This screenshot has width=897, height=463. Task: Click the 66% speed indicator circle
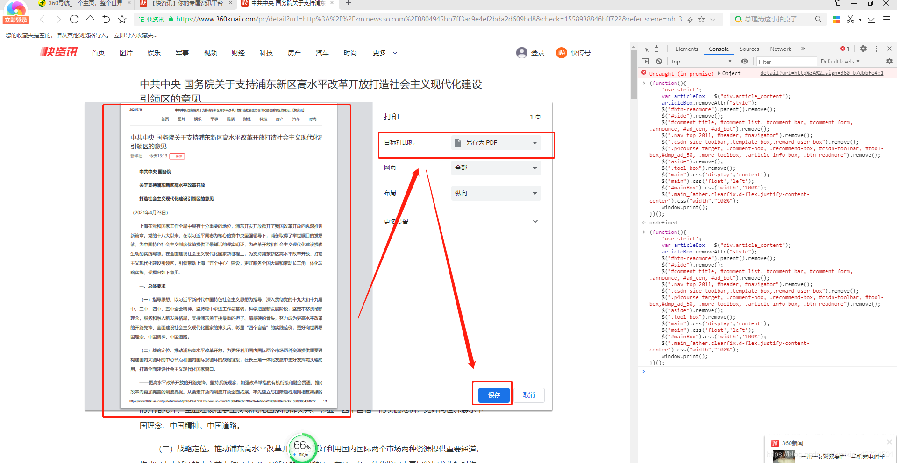tap(302, 448)
